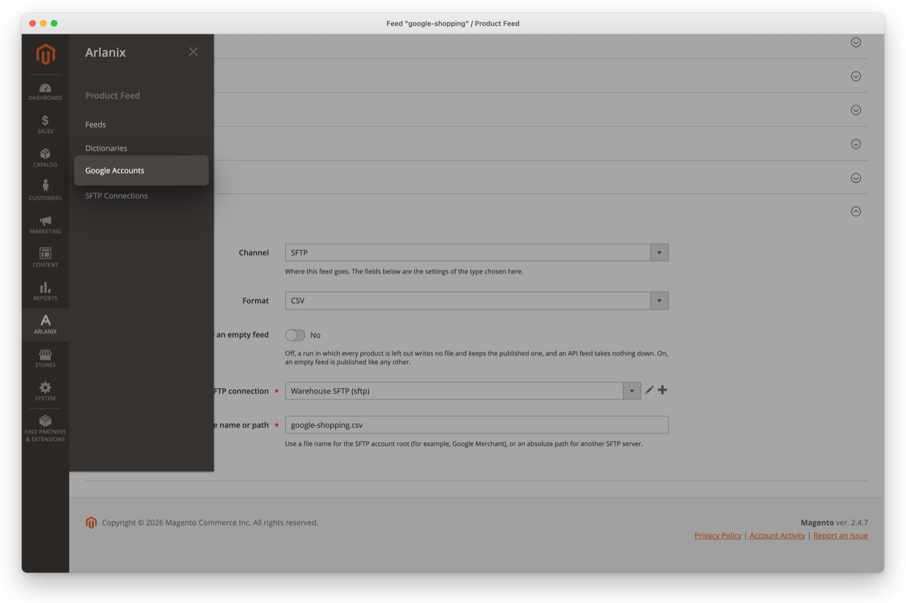Open the Customers menu
The image size is (906, 603).
point(45,192)
